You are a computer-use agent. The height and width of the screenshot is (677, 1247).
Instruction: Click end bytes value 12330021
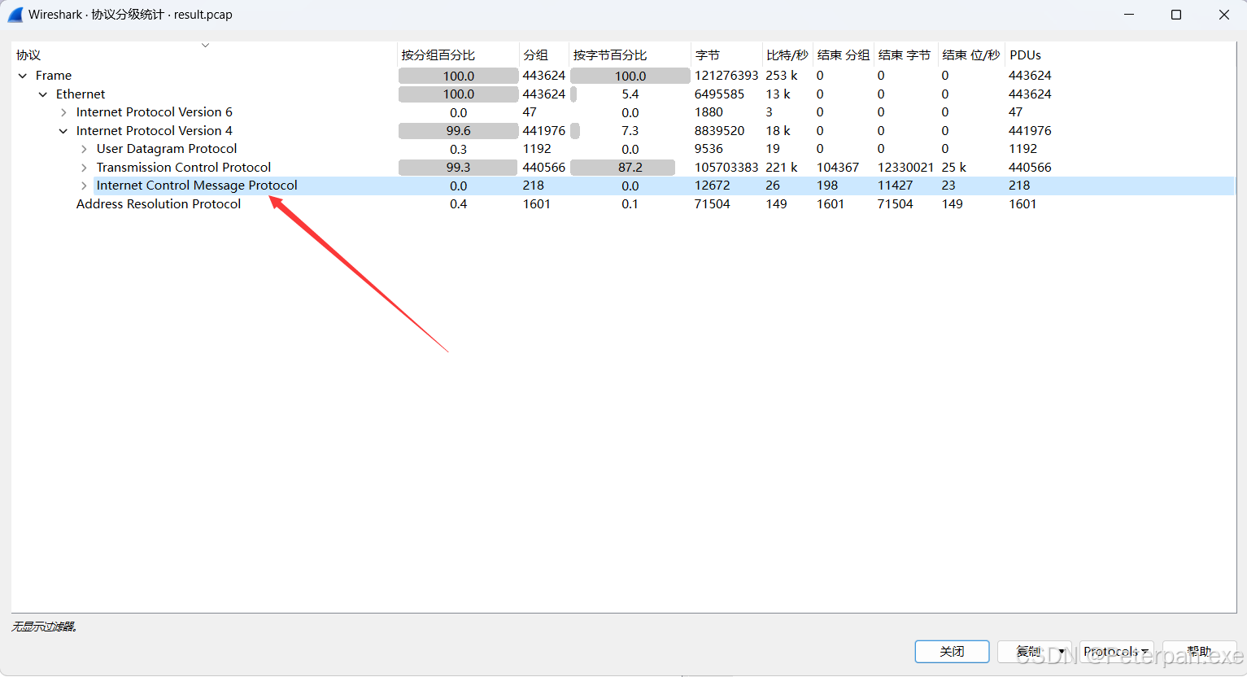click(x=906, y=168)
